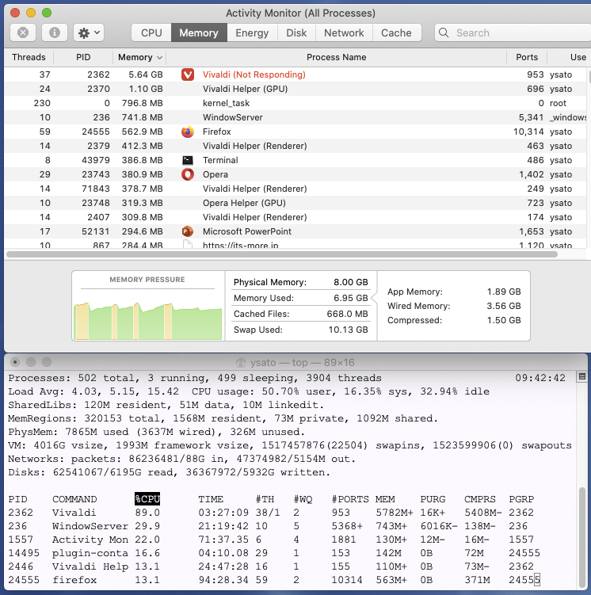Sort by Process Name column header
Image resolution: width=591 pixels, height=595 pixels.
point(336,57)
